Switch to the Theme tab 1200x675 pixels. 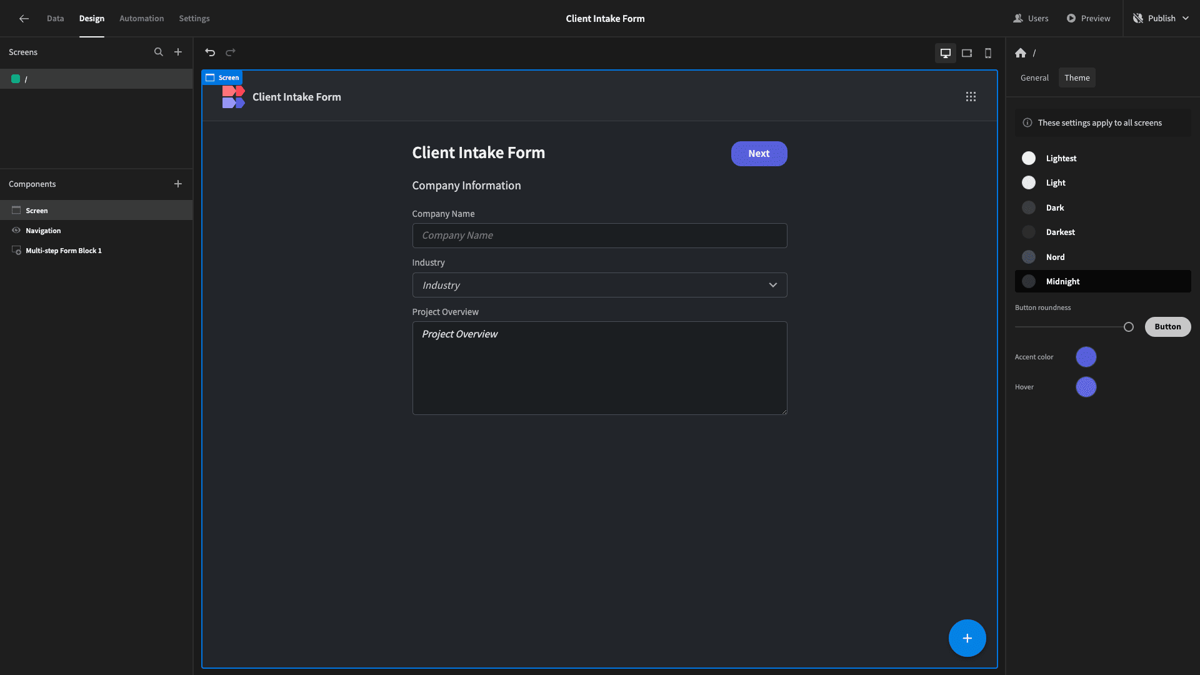tap(1077, 78)
